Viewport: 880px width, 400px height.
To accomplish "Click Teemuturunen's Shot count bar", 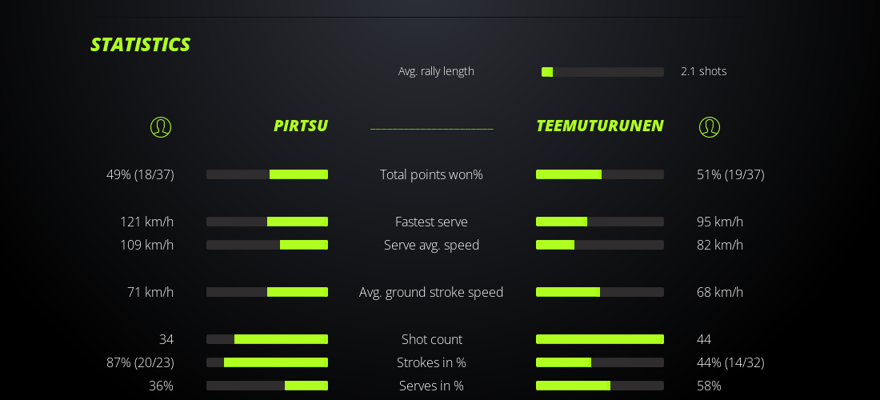I will click(x=600, y=339).
